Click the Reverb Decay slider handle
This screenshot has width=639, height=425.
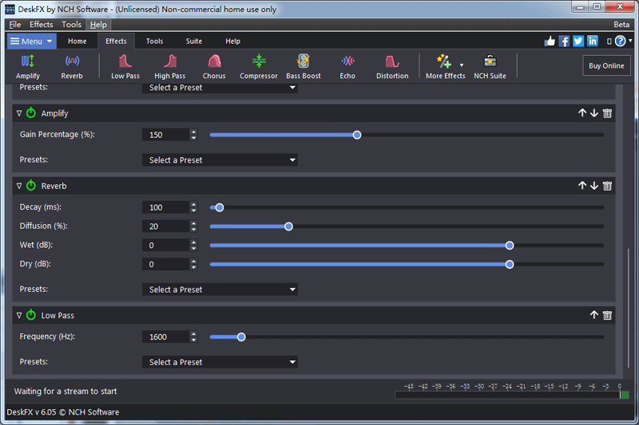(219, 208)
